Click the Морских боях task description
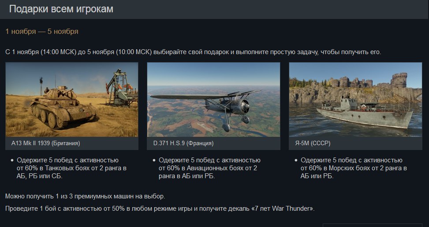 tap(354, 168)
